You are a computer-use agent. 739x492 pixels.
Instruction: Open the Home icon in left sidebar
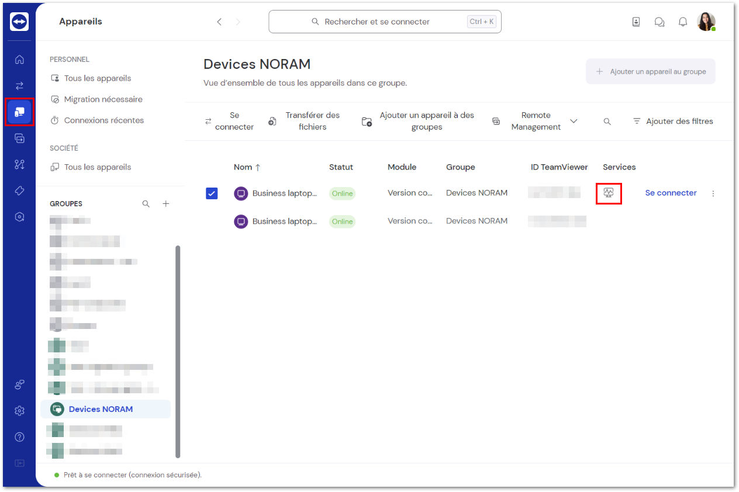pyautogui.click(x=19, y=59)
